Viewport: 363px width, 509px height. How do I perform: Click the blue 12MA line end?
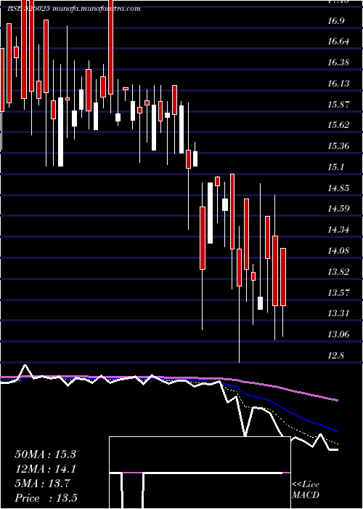coord(337,431)
